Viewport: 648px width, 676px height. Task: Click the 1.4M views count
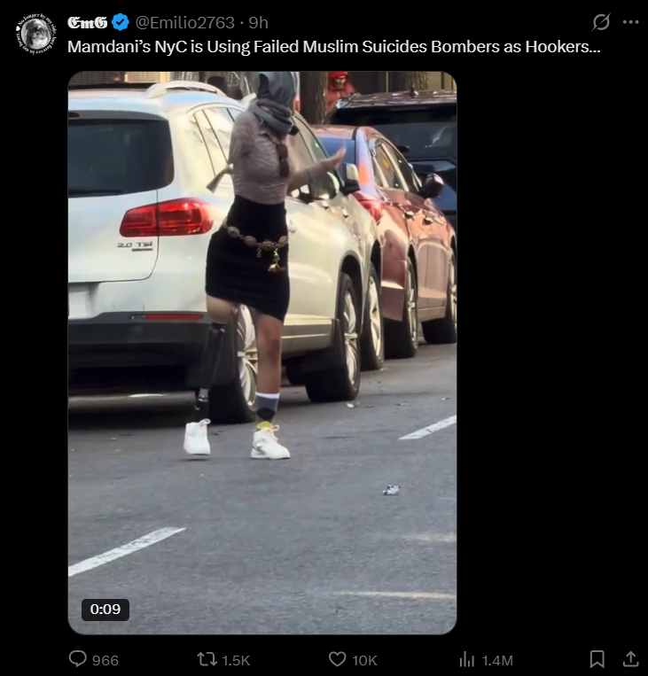(x=497, y=660)
